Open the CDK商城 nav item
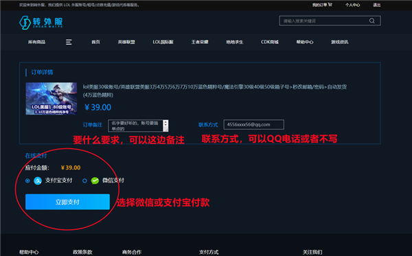 270,42
